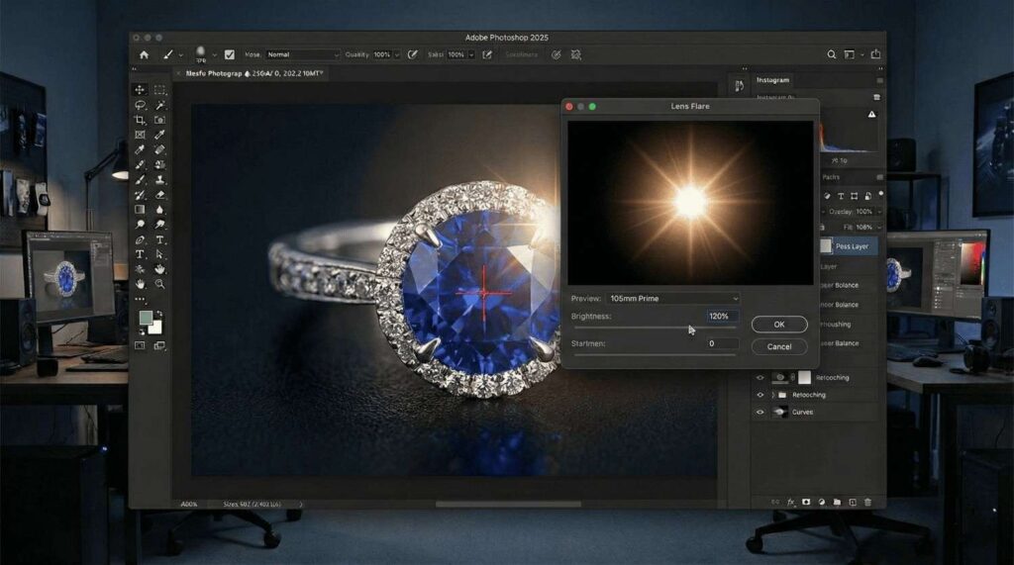Viewport: 1014px width, 565px height.
Task: Delete the selected layer
Action: click(x=867, y=502)
